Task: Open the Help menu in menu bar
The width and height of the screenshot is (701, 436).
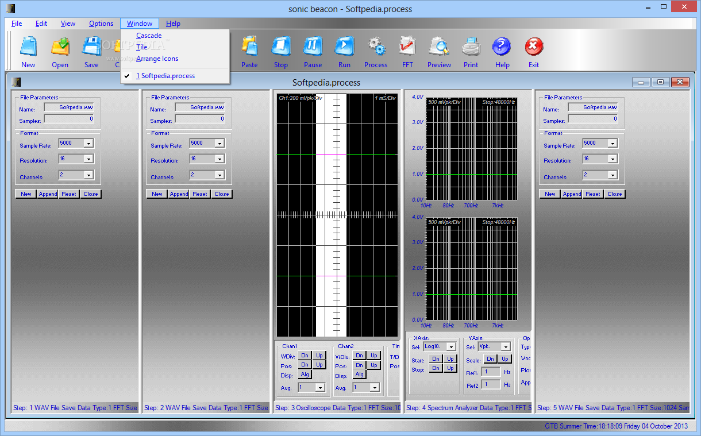Action: point(173,24)
